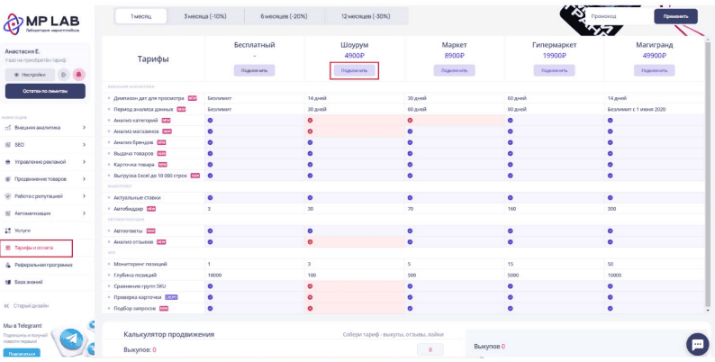Click the pink icon button beside Настройки

click(79, 74)
